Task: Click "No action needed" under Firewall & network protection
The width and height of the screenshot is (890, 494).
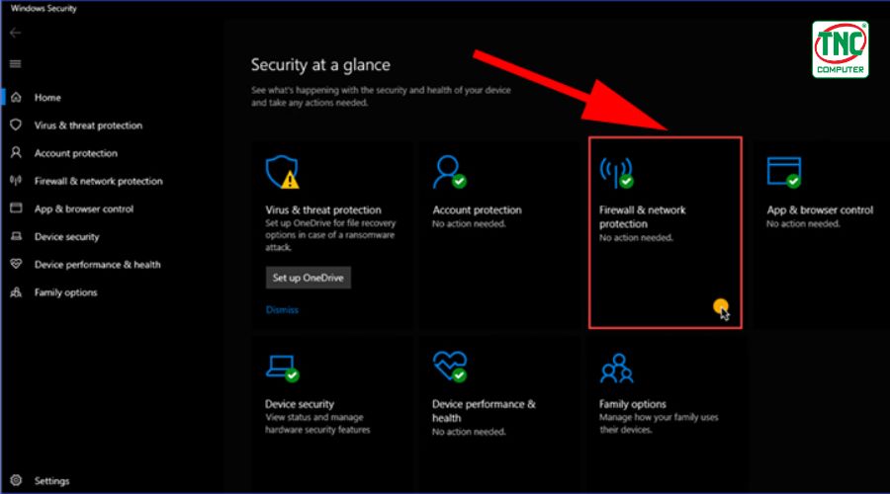Action: (636, 238)
